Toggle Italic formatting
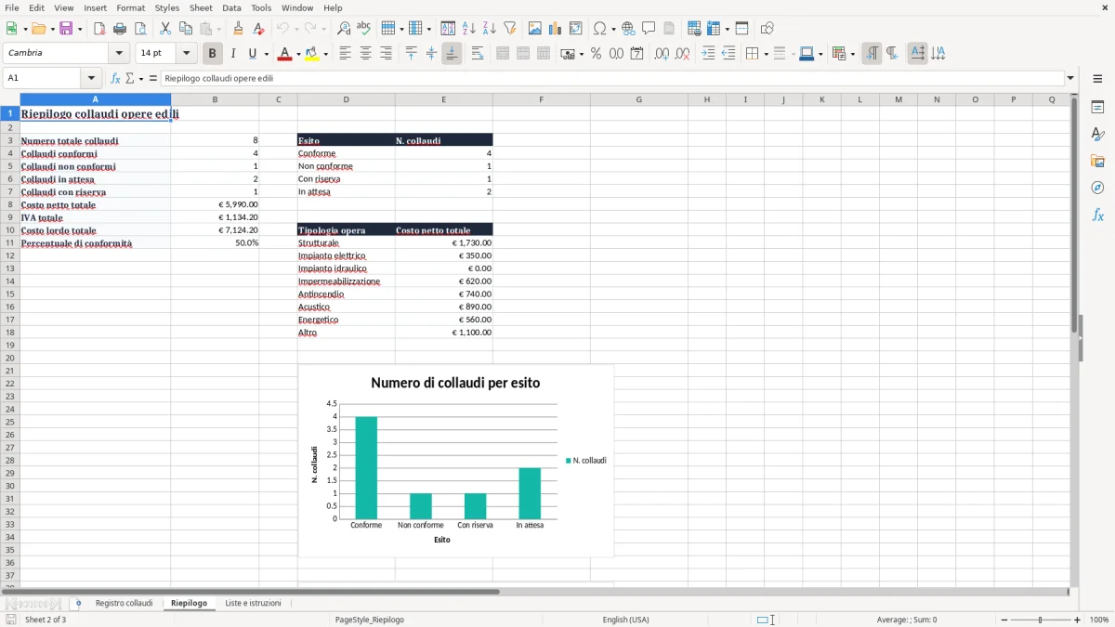 233,54
